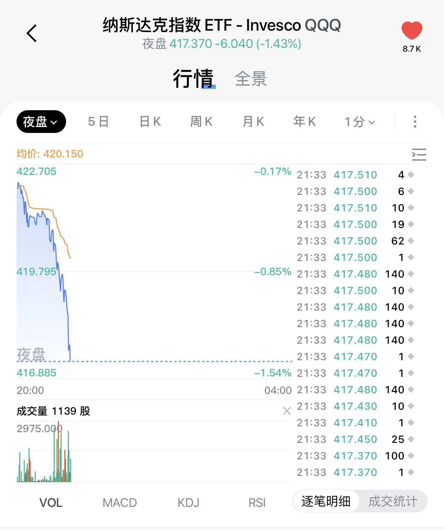
Task: Tap the diamond icon beside first 417.510 trade
Action: [x=411, y=175]
